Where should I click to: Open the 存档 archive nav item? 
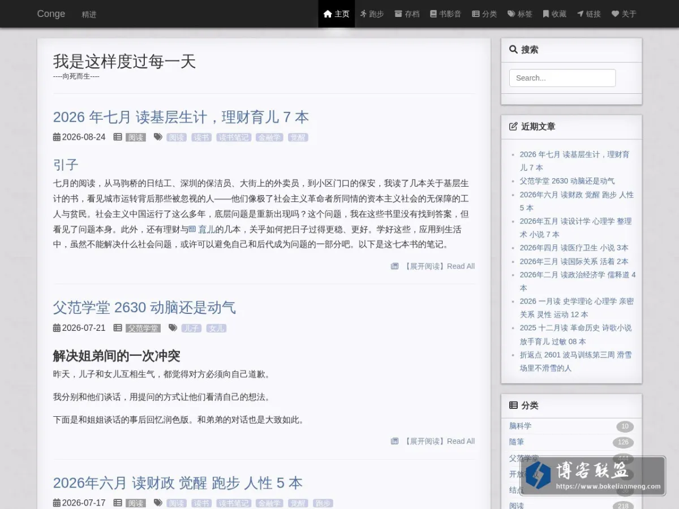407,14
